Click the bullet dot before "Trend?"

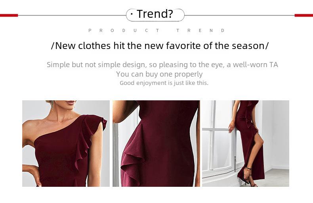coord(132,14)
